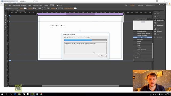
Task: Open File Explorer from the taskbar
Action: click(20, 94)
